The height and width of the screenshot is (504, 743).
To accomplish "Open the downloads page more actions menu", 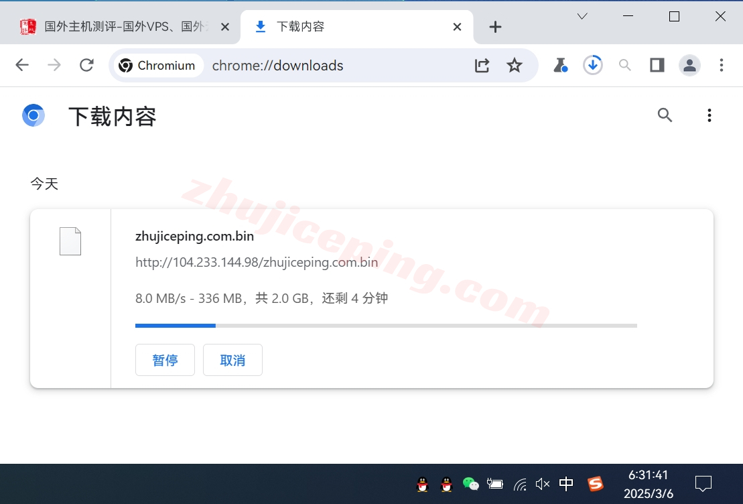I will click(x=710, y=115).
